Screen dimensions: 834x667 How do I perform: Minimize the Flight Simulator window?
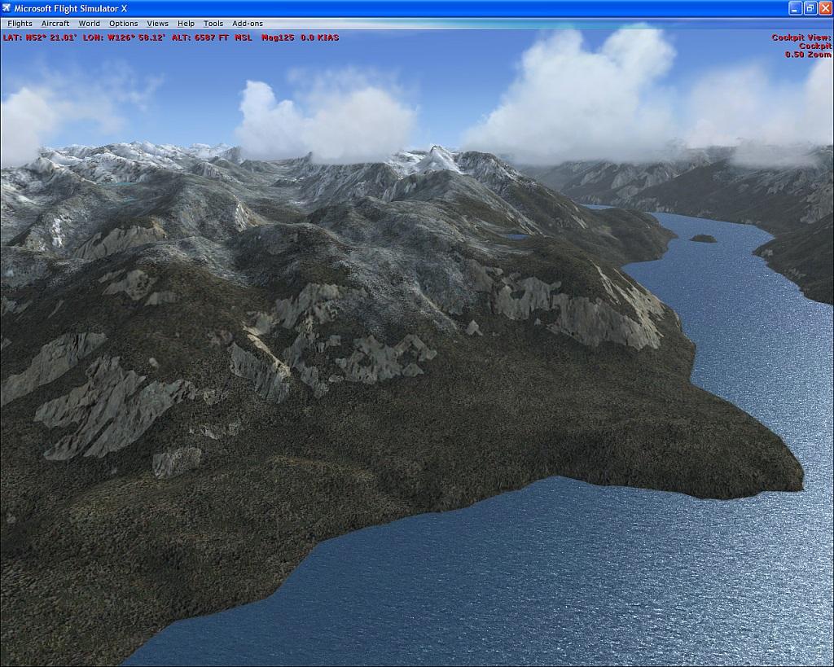[x=795, y=8]
